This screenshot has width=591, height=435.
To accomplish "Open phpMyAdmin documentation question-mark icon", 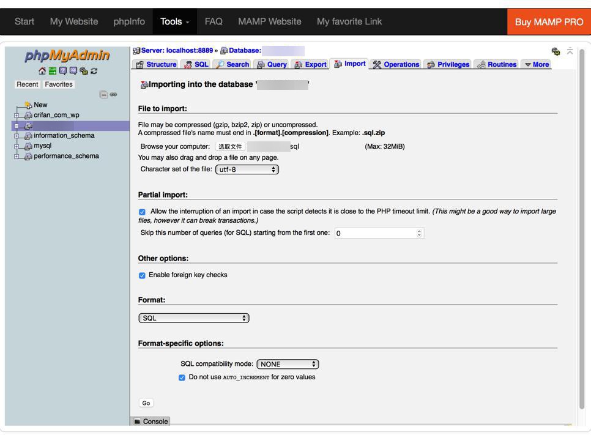I will click(63, 71).
